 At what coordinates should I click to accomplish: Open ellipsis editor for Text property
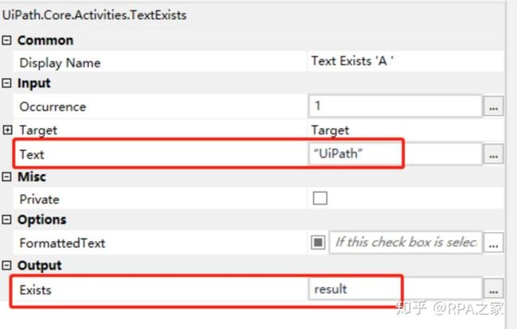[x=493, y=154]
